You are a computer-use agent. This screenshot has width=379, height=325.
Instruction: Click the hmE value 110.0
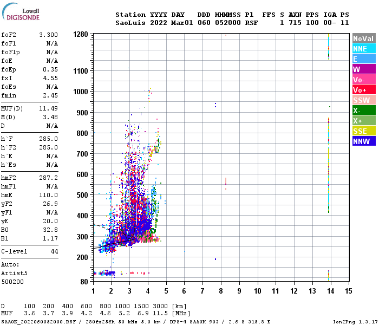pyautogui.click(x=49, y=195)
